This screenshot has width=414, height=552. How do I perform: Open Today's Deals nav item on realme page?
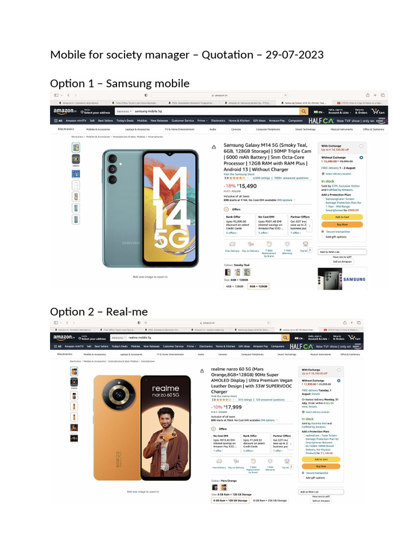coord(119,347)
